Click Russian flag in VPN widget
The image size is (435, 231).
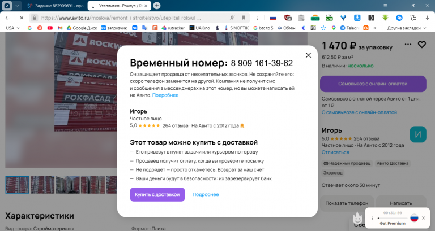click(x=414, y=218)
